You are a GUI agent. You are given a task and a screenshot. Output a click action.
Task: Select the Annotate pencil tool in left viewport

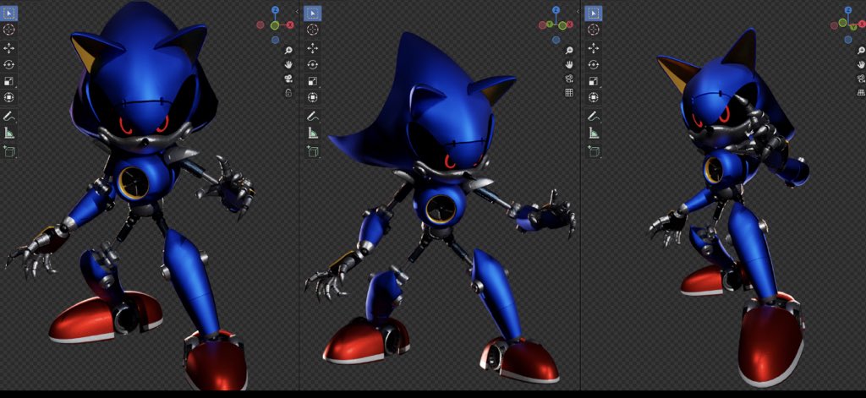click(8, 117)
